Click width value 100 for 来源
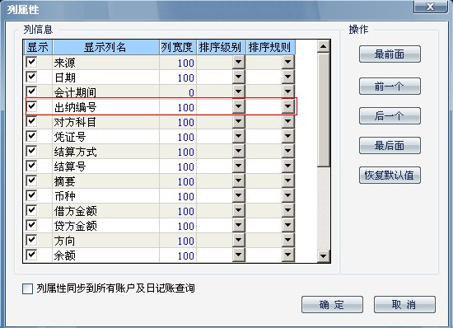 178,63
